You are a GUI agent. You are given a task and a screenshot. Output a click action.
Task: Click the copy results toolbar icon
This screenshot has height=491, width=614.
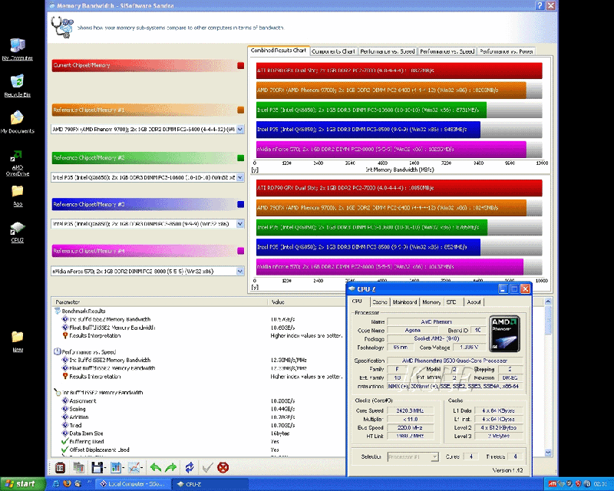pos(79,467)
